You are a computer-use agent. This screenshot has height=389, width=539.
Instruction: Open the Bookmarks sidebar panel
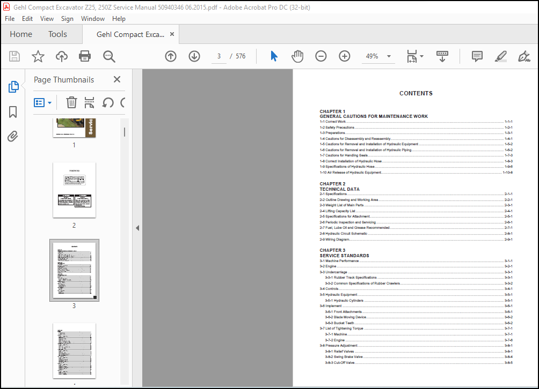click(x=13, y=112)
